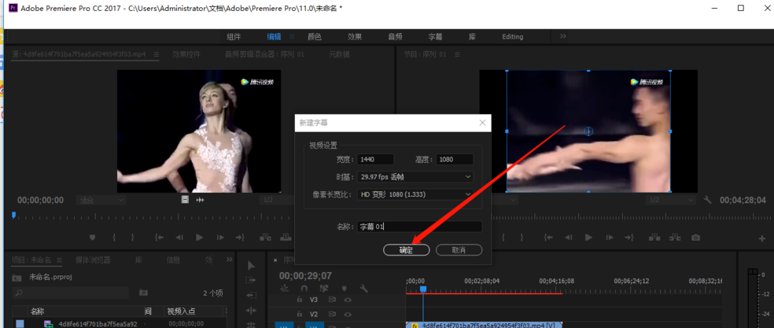Select the Track Select Forward tool
774x328 pixels.
251,279
